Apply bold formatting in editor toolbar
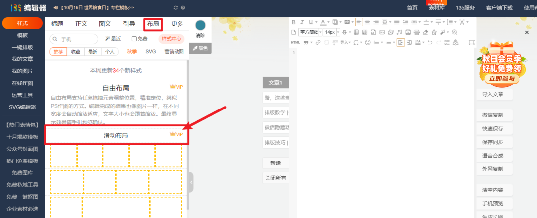Image resolution: width=537 pixels, height=218 pixels. [293, 22]
